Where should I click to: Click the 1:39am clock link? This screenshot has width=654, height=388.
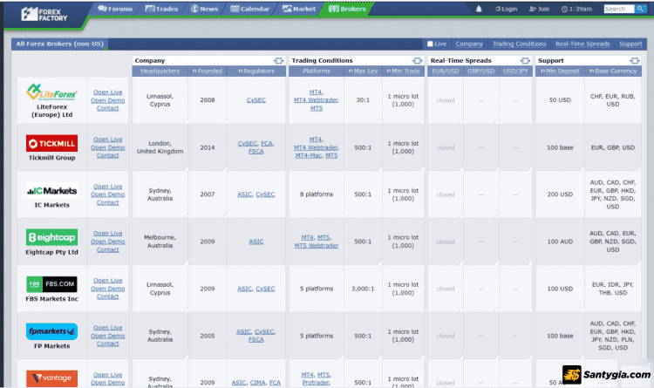coord(576,9)
